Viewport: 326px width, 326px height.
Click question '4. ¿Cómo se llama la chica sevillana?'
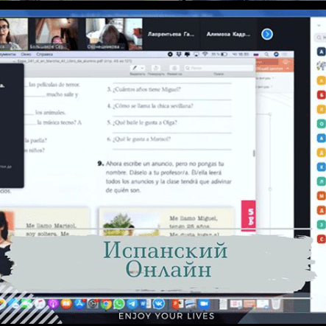(x=150, y=106)
